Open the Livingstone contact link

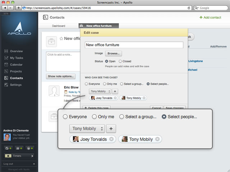pos(195,61)
